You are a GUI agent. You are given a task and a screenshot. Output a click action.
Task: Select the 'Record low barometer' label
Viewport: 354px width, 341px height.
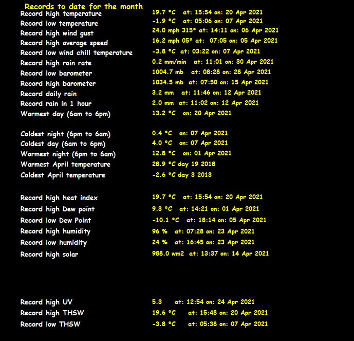click(x=56, y=74)
